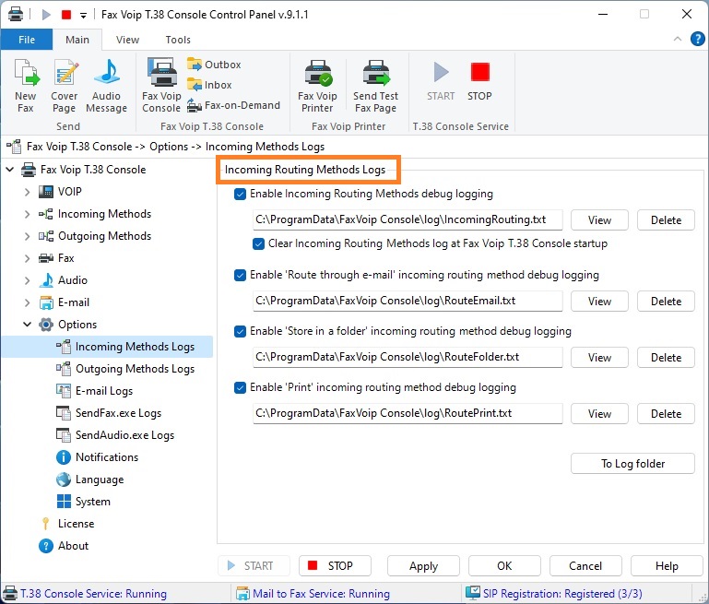The image size is (709, 604).
Task: Open Outgoing Methods Logs tree item
Action: coord(135,369)
